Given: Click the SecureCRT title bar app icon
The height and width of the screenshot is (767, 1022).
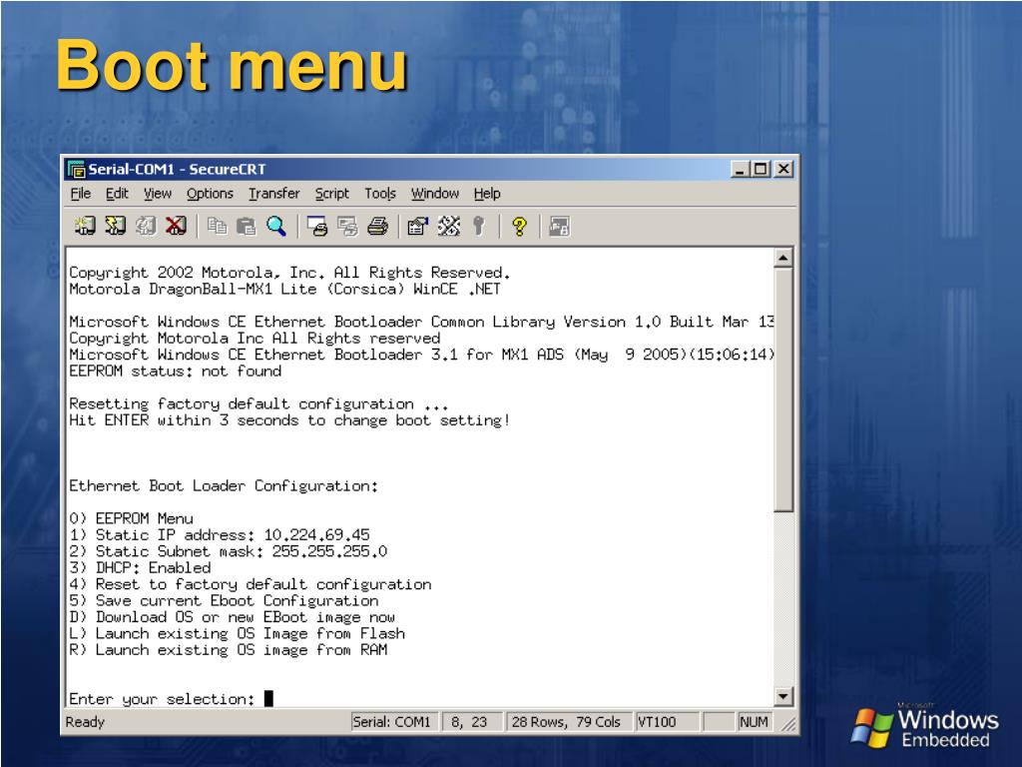Looking at the screenshot, I should click(77, 170).
